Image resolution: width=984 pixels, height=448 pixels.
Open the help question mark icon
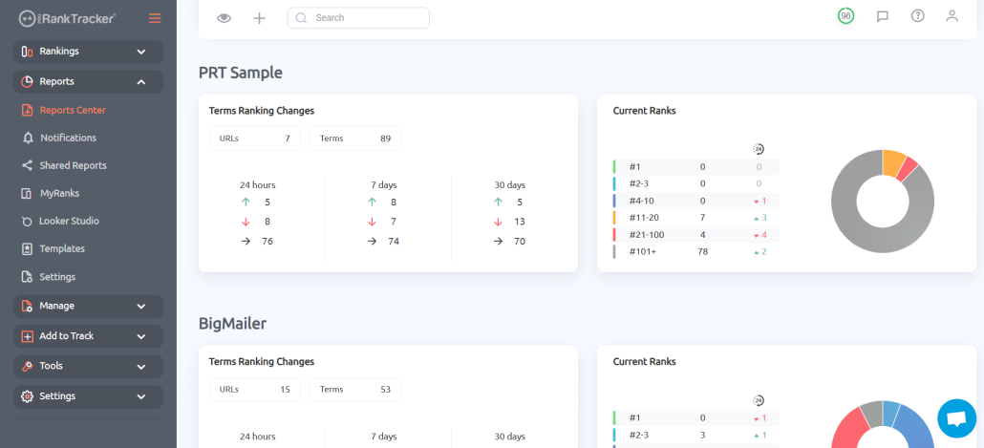tap(917, 15)
